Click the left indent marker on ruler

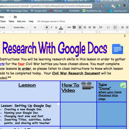(4, 32)
